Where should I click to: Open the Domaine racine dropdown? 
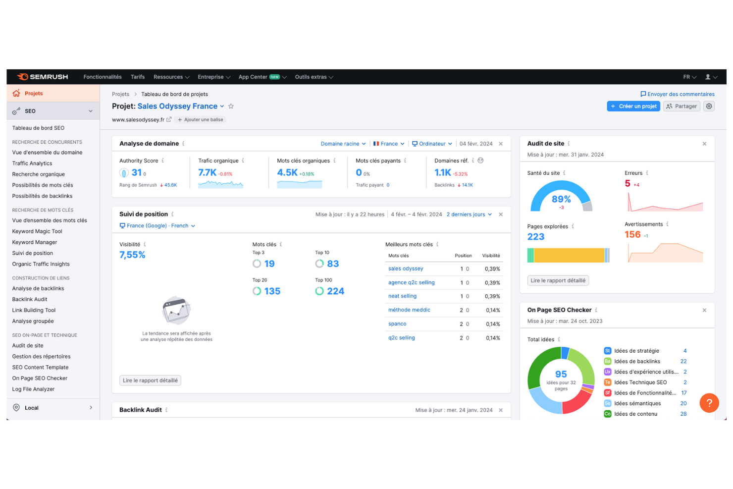[x=343, y=143]
